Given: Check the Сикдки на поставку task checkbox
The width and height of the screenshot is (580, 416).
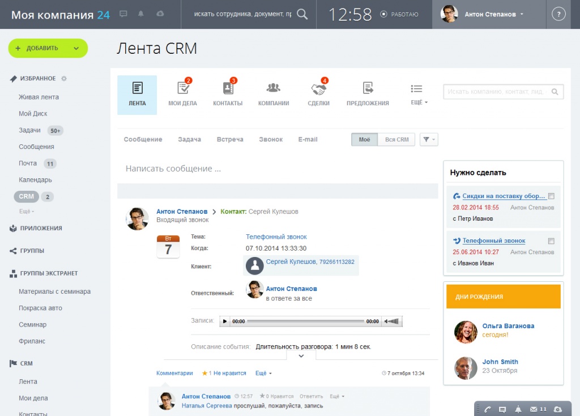Looking at the screenshot, I should 551,196.
